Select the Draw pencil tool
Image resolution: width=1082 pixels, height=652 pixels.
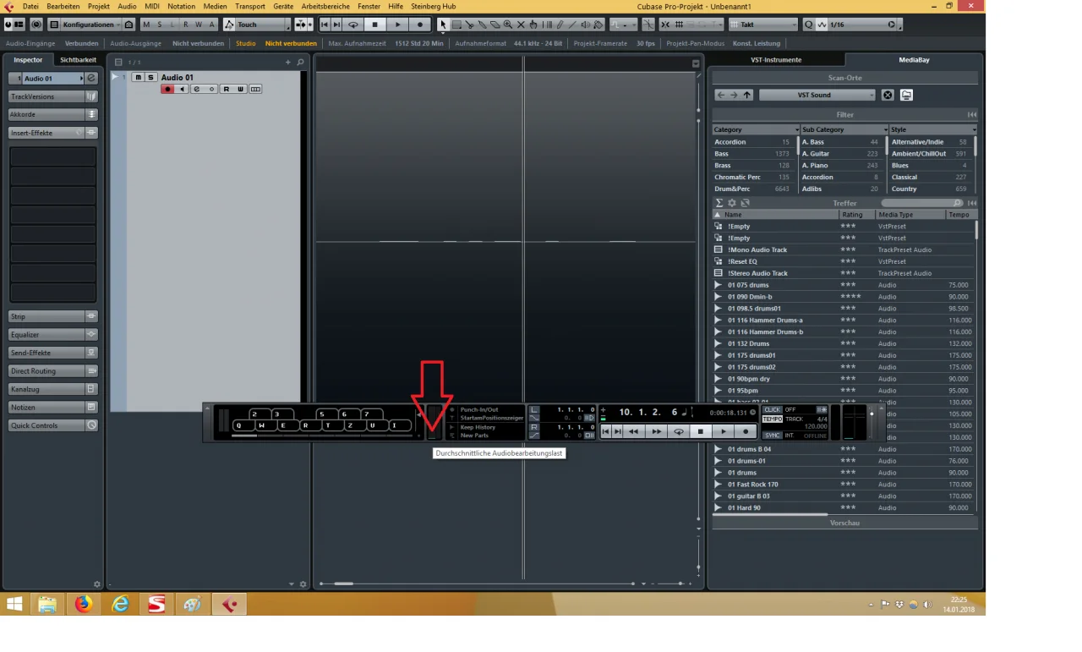point(560,25)
